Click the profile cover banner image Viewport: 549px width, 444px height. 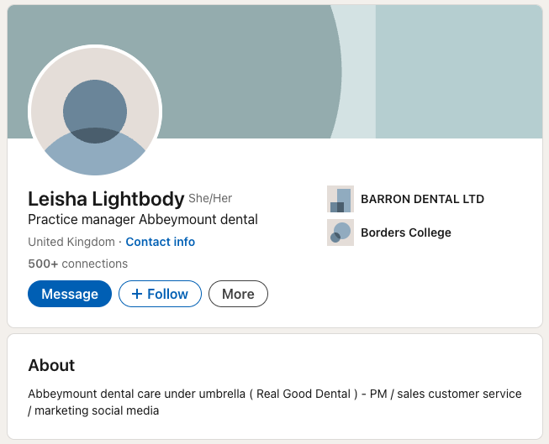[x=252, y=67]
